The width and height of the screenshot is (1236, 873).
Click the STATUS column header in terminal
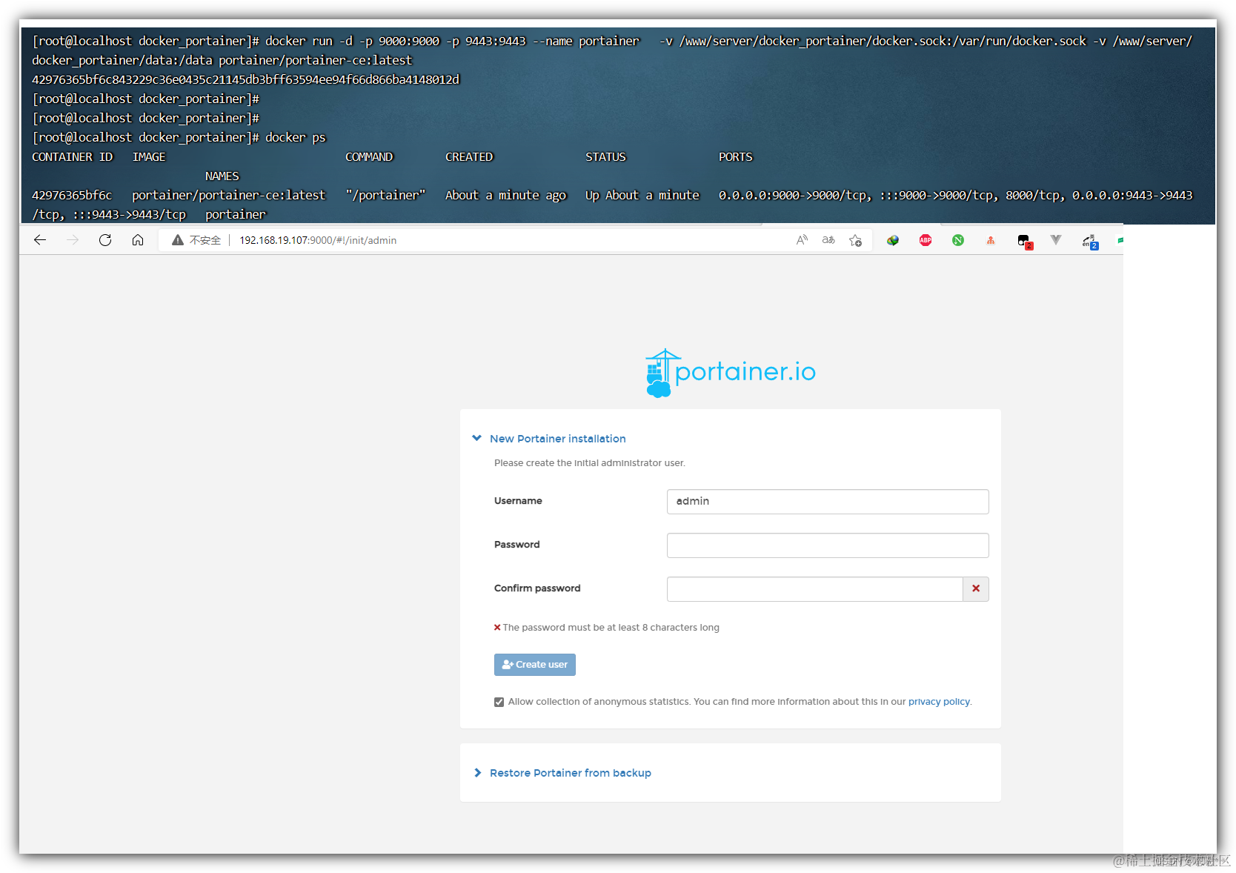605,157
